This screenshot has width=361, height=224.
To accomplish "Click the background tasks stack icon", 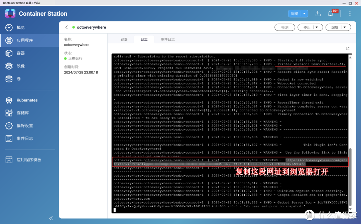I will pyautogui.click(x=318, y=14).
